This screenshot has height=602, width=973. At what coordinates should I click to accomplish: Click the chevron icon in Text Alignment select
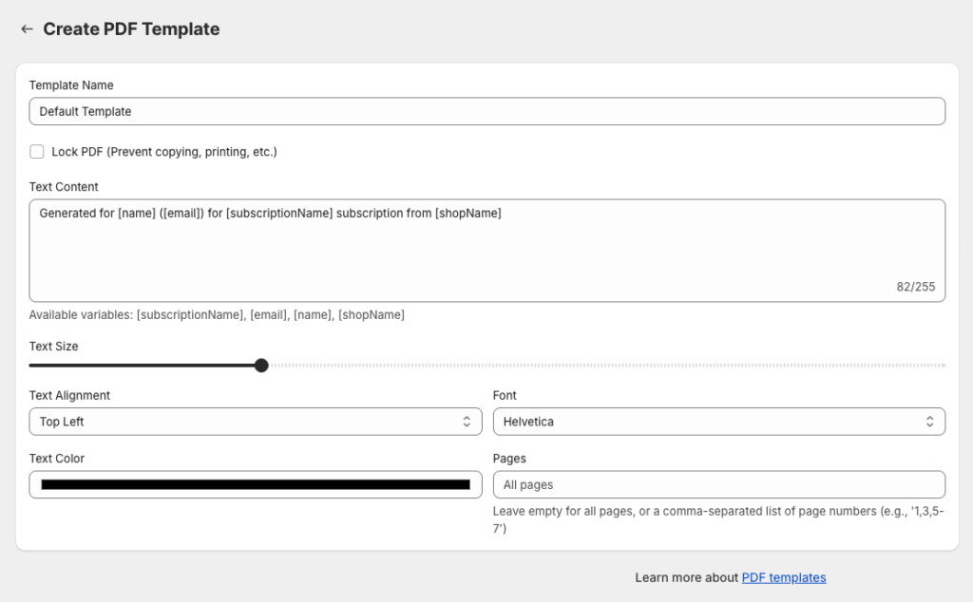coord(467,422)
